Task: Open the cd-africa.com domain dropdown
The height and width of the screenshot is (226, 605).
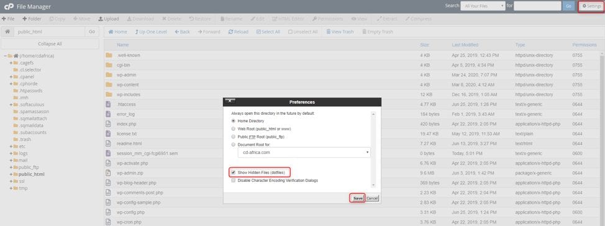Action: click(304, 152)
